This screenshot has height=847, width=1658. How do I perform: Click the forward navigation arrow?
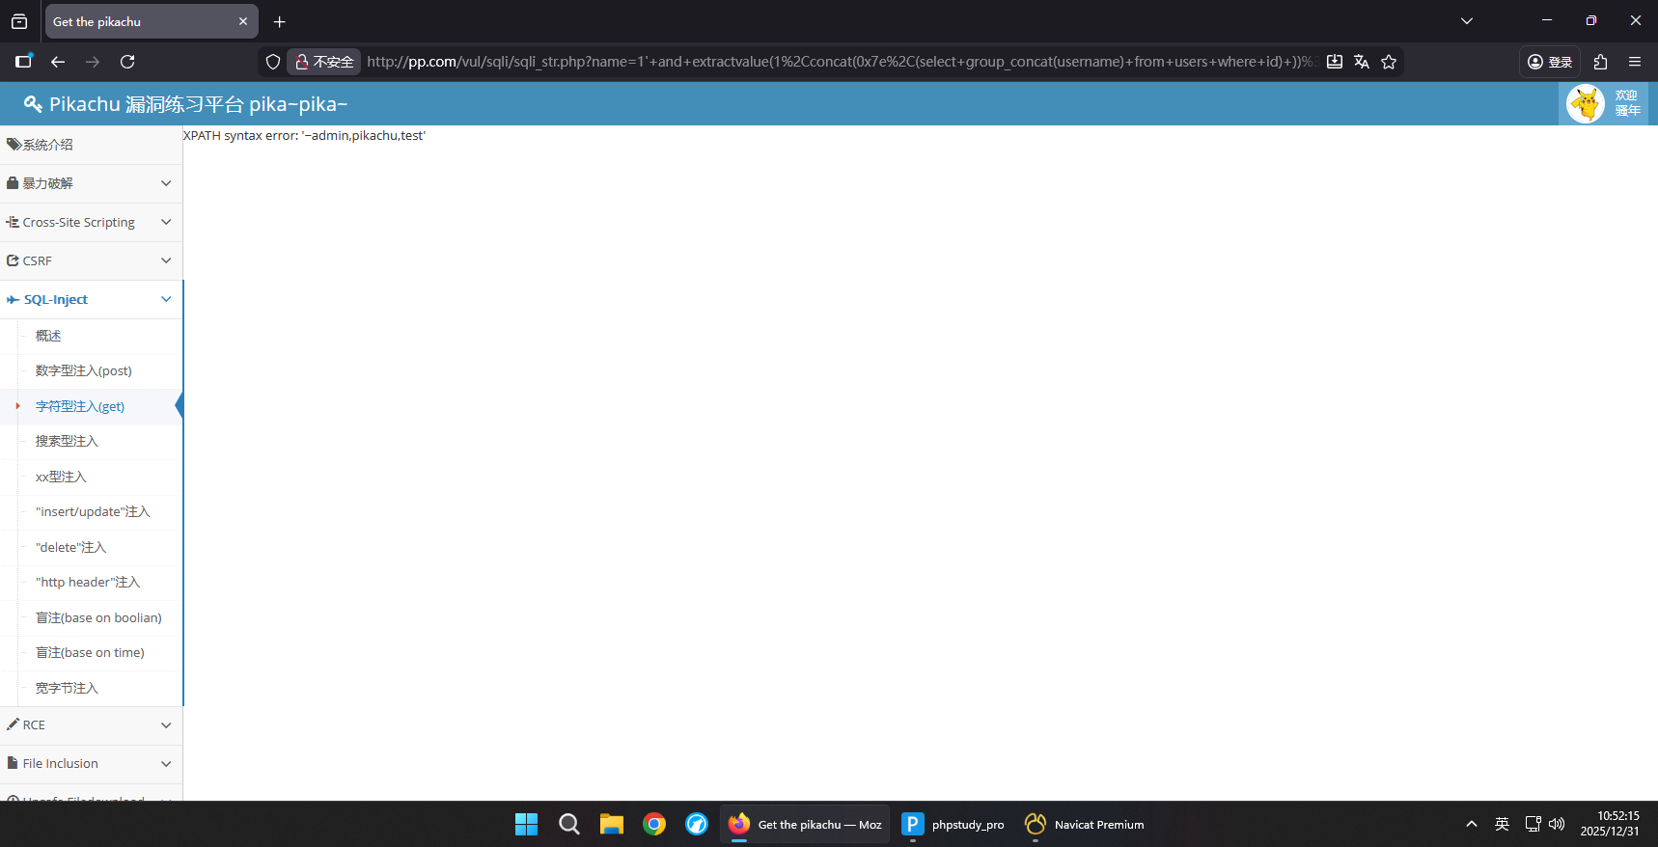point(93,62)
